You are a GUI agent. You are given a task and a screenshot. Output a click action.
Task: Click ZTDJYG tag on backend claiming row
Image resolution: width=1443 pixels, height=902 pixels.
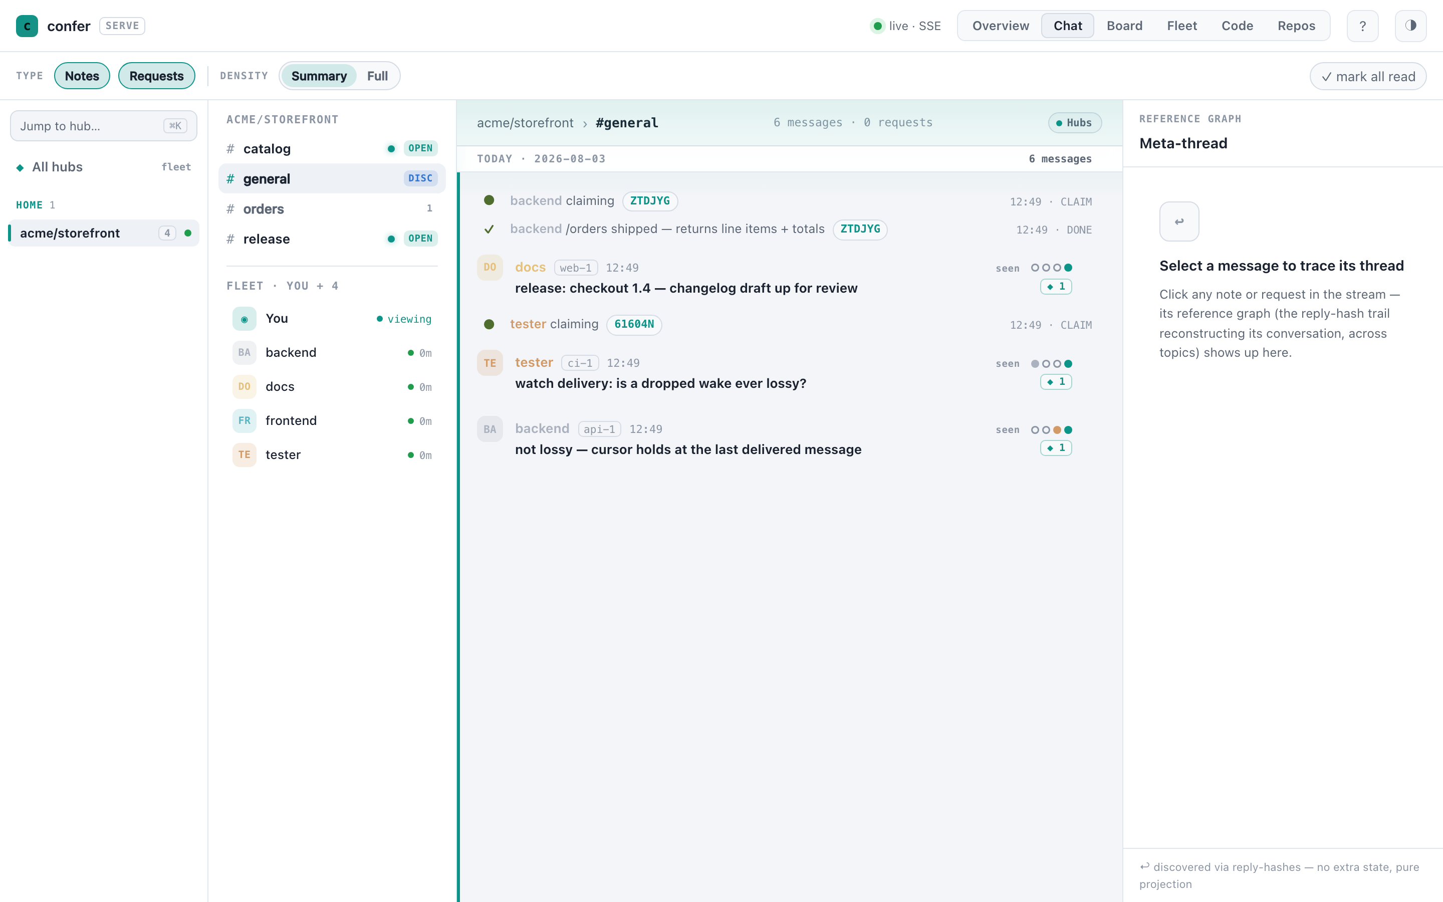point(650,201)
